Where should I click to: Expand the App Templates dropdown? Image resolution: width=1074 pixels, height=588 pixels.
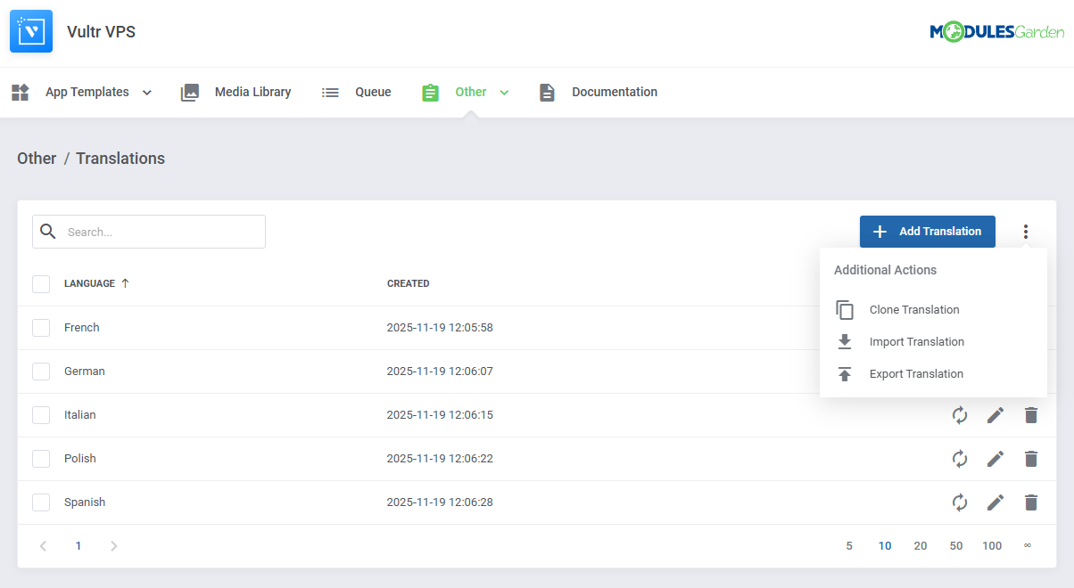pyautogui.click(x=146, y=92)
